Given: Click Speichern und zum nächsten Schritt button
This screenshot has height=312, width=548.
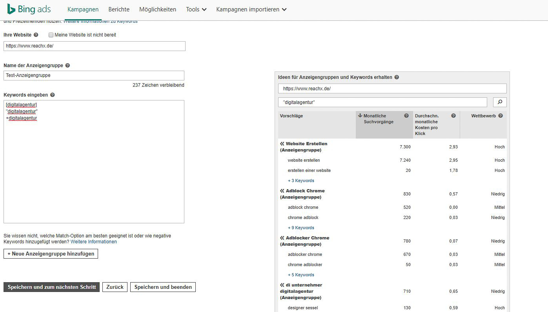Looking at the screenshot, I should click(52, 287).
